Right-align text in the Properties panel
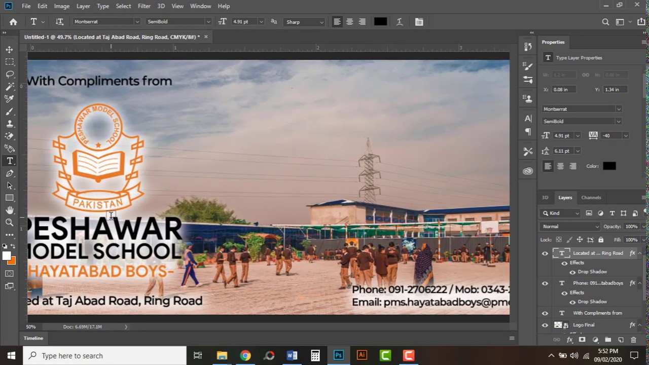The width and height of the screenshot is (649, 365). coord(573,166)
